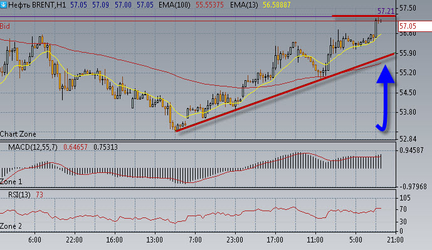
Task: Click the 17:00 time axis marker
Action: (x=275, y=240)
